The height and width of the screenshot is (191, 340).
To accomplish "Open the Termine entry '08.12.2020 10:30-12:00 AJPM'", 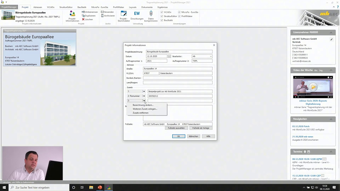I will point(307,159).
